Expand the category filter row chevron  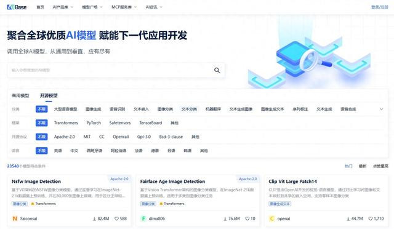pyautogui.click(x=381, y=109)
